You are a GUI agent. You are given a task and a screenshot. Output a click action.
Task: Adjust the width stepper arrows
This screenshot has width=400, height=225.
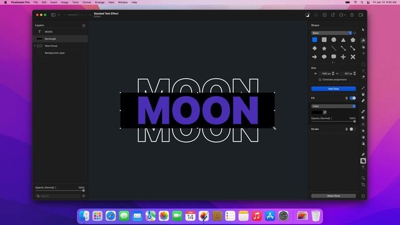coord(333,74)
